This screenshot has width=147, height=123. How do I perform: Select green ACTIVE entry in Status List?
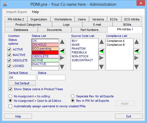pyautogui.click(x=45, y=60)
